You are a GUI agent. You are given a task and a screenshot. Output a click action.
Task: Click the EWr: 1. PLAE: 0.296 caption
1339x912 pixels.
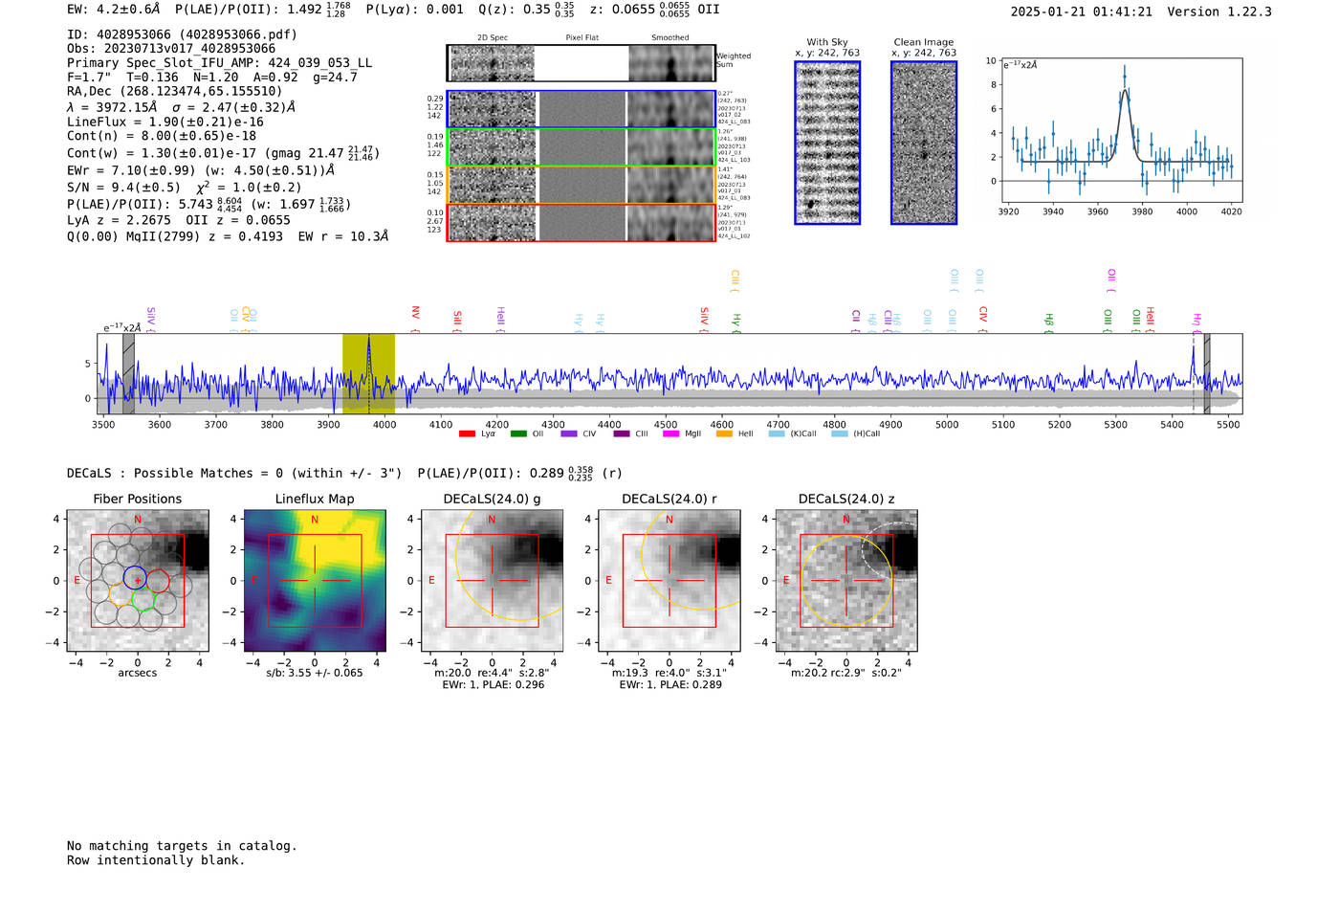[493, 685]
